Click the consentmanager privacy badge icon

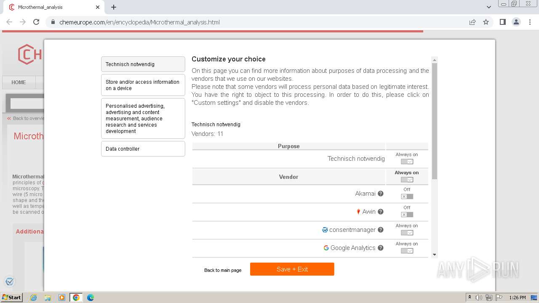(x=10, y=282)
